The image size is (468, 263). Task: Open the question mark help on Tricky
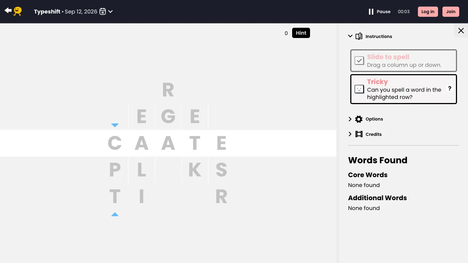[450, 88]
